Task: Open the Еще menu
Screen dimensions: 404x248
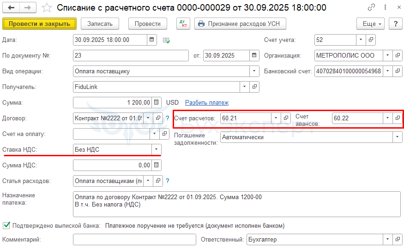Action: (x=370, y=24)
